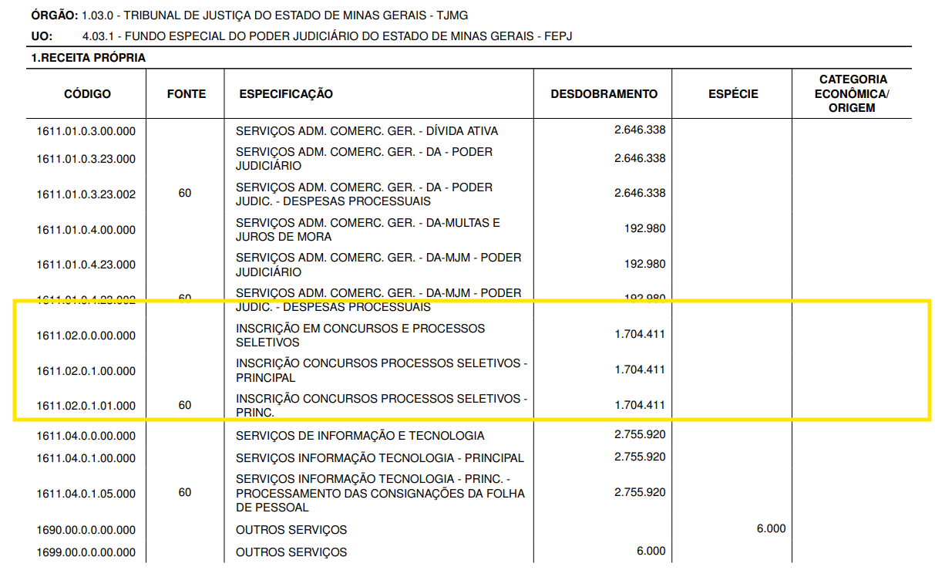
Task: Click the 6.000 value under ESPÉCIE
Action: tap(771, 528)
